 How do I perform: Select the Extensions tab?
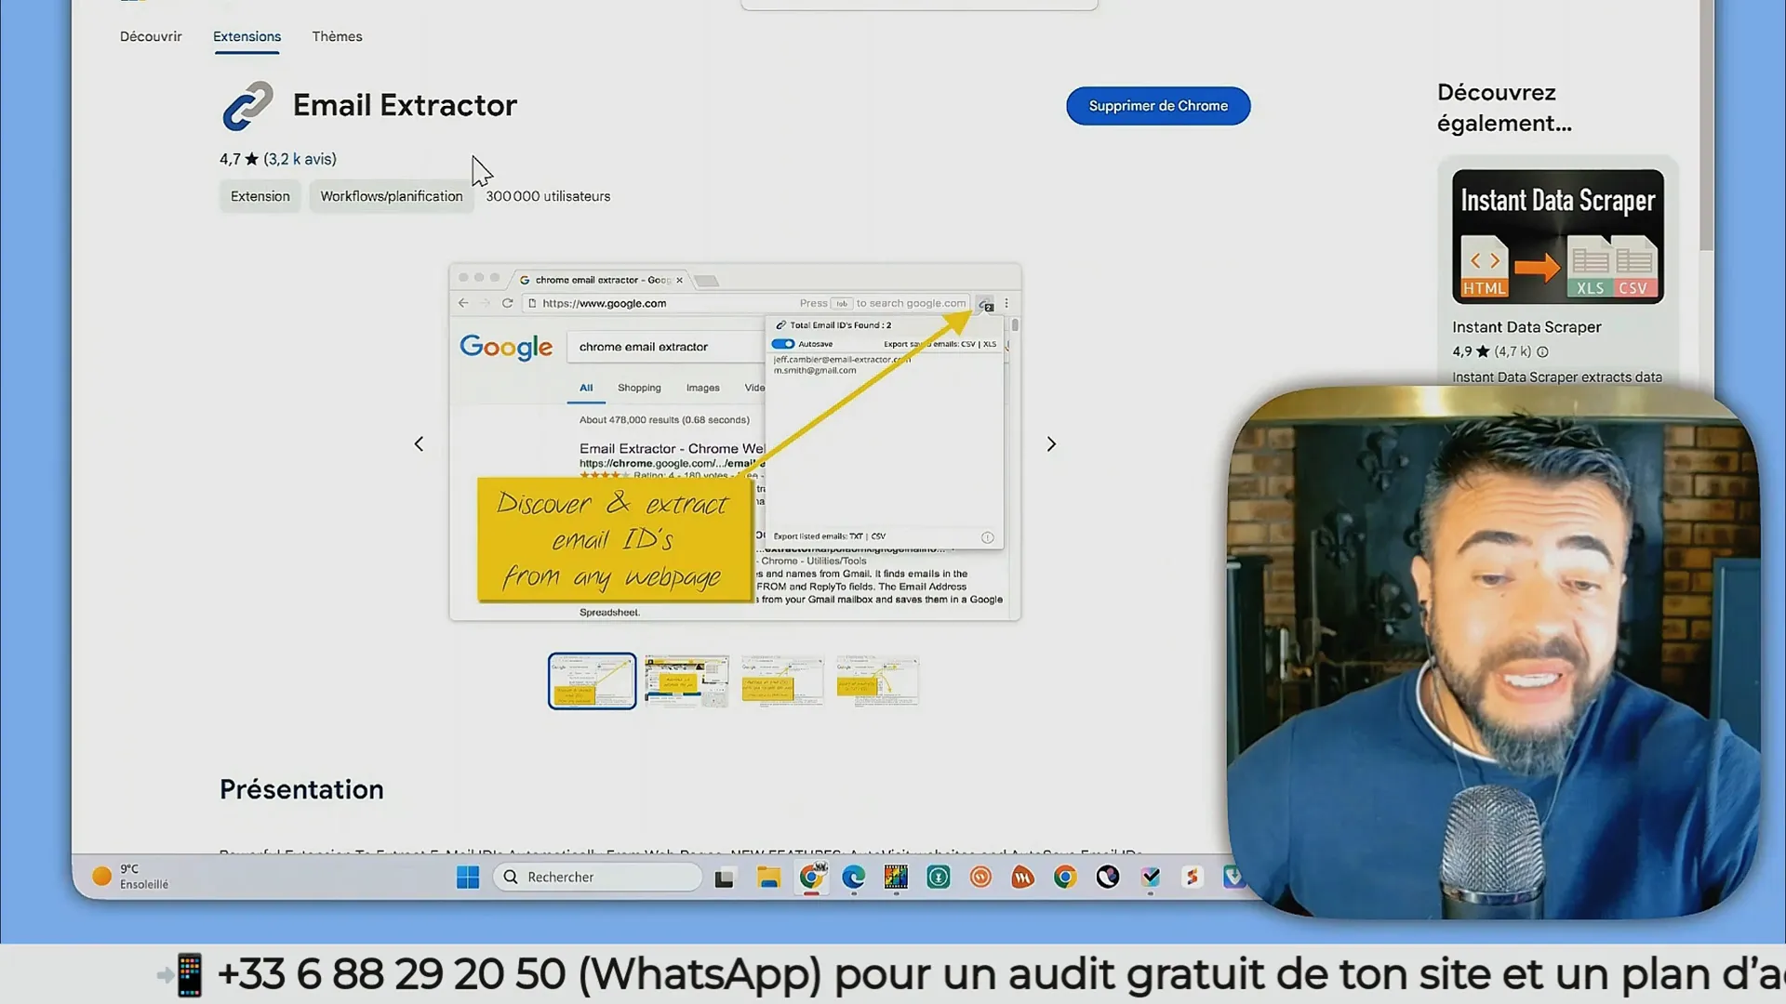tap(247, 36)
